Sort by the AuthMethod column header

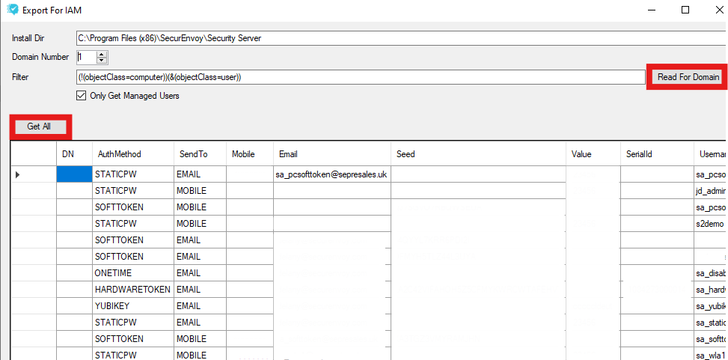click(x=133, y=153)
